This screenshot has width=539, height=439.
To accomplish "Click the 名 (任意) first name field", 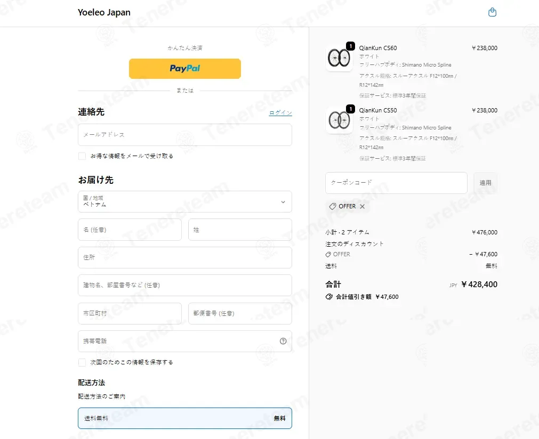I will click(130, 230).
